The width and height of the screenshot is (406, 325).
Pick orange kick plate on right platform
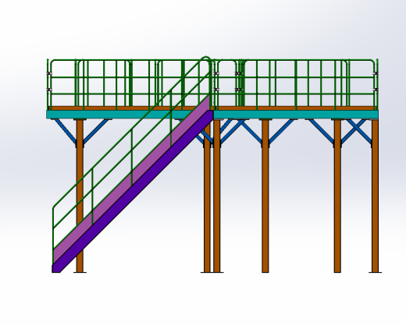[296, 108]
